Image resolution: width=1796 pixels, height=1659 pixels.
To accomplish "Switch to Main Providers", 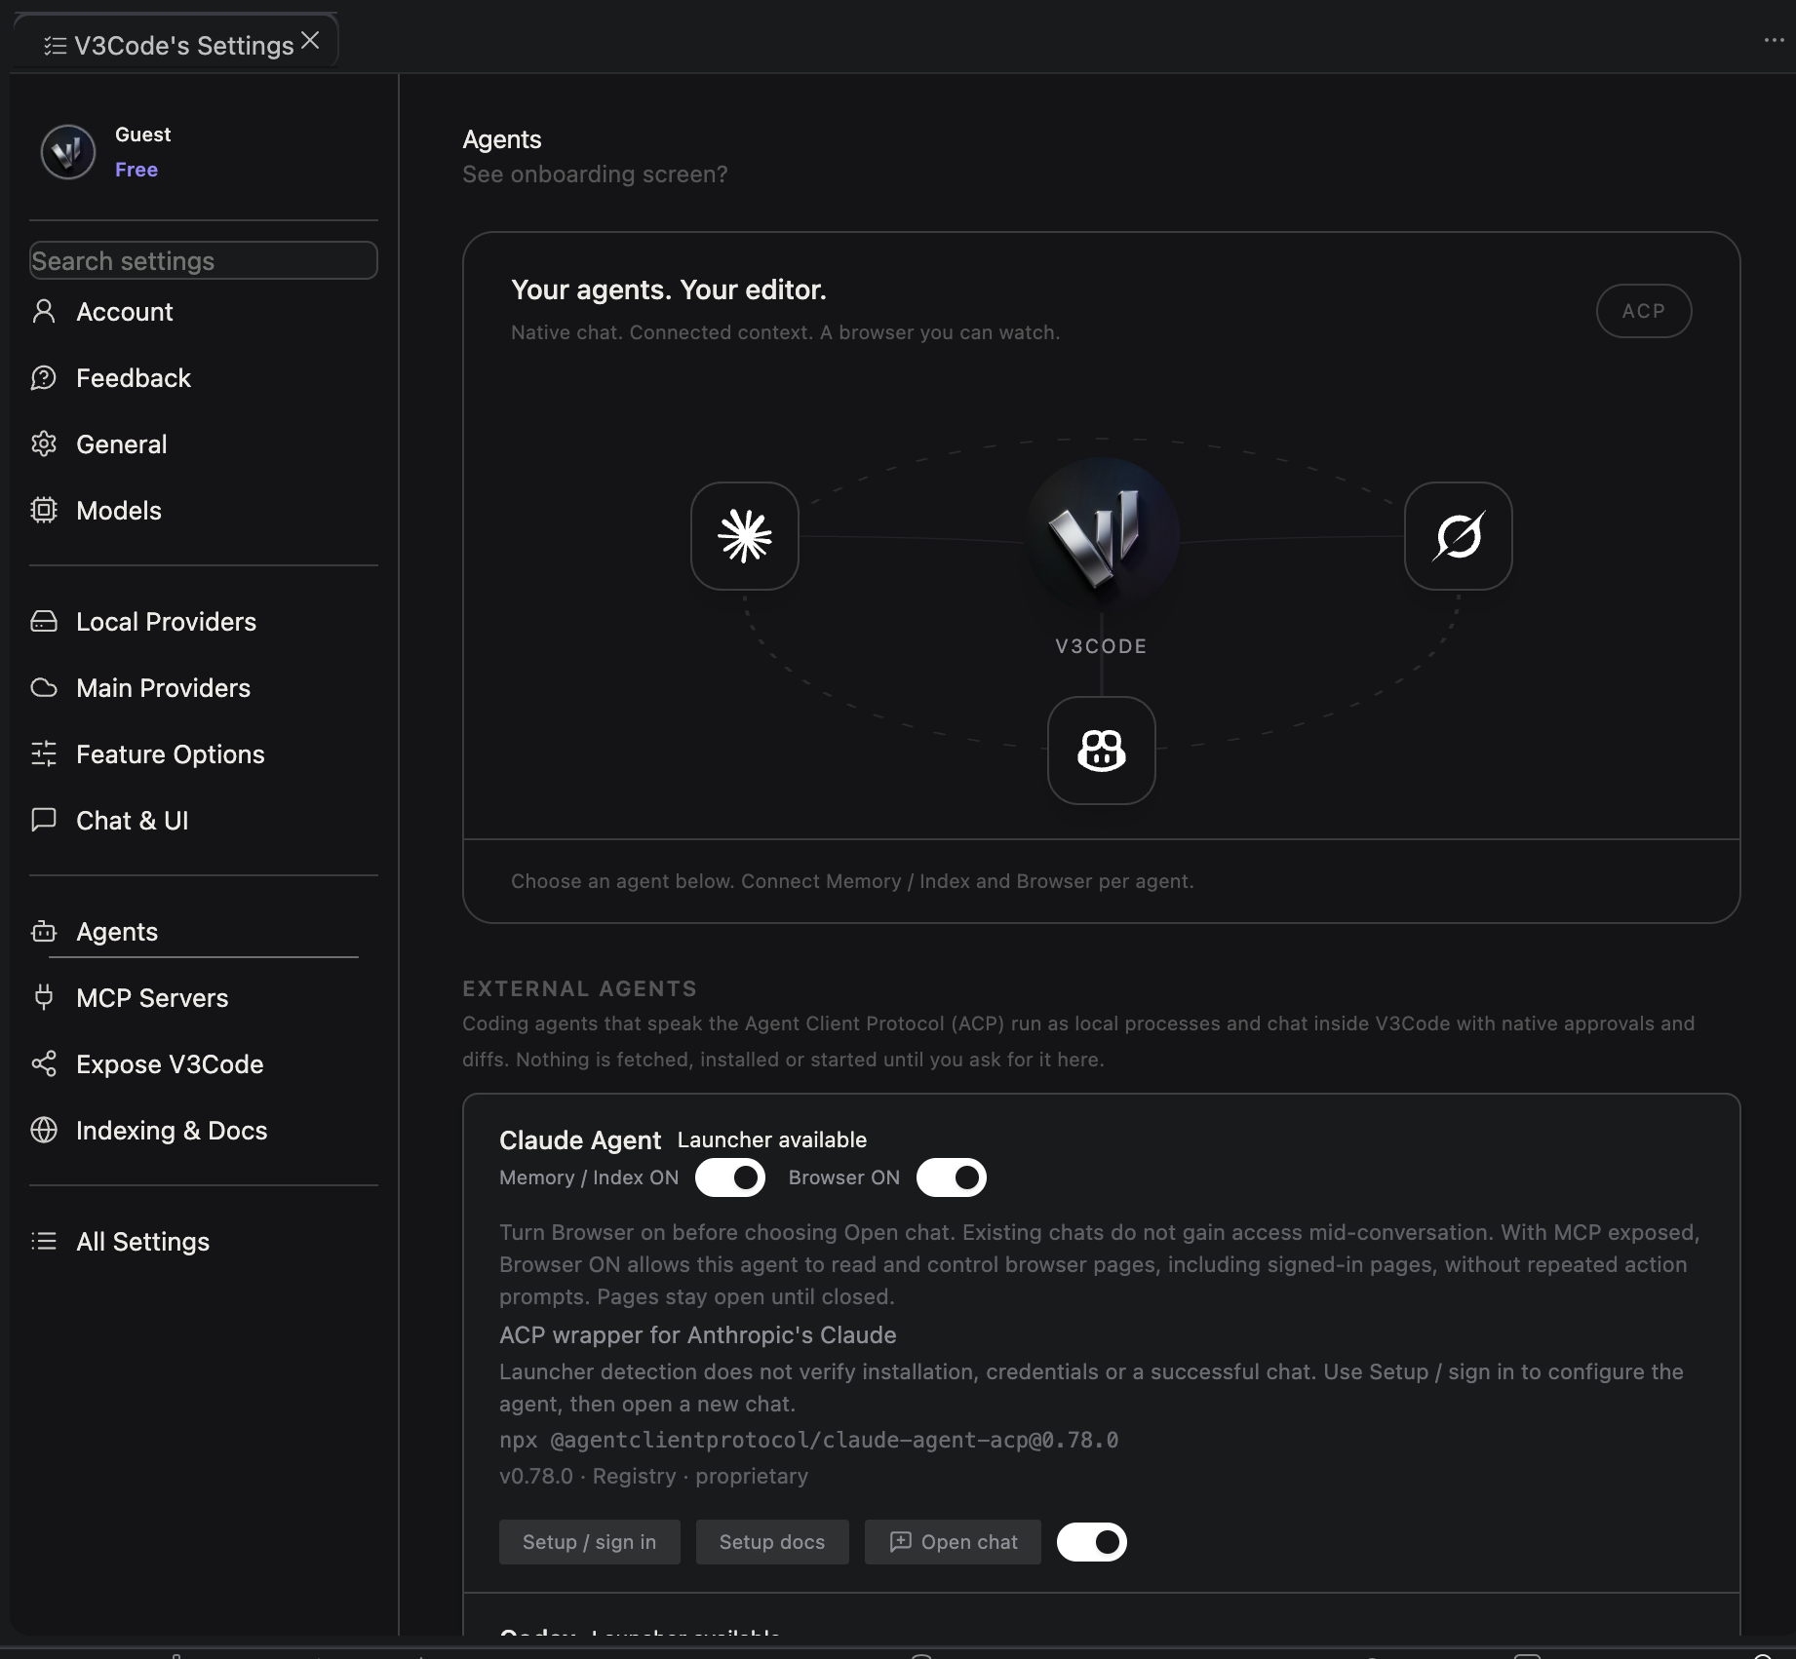I will 204,688.
